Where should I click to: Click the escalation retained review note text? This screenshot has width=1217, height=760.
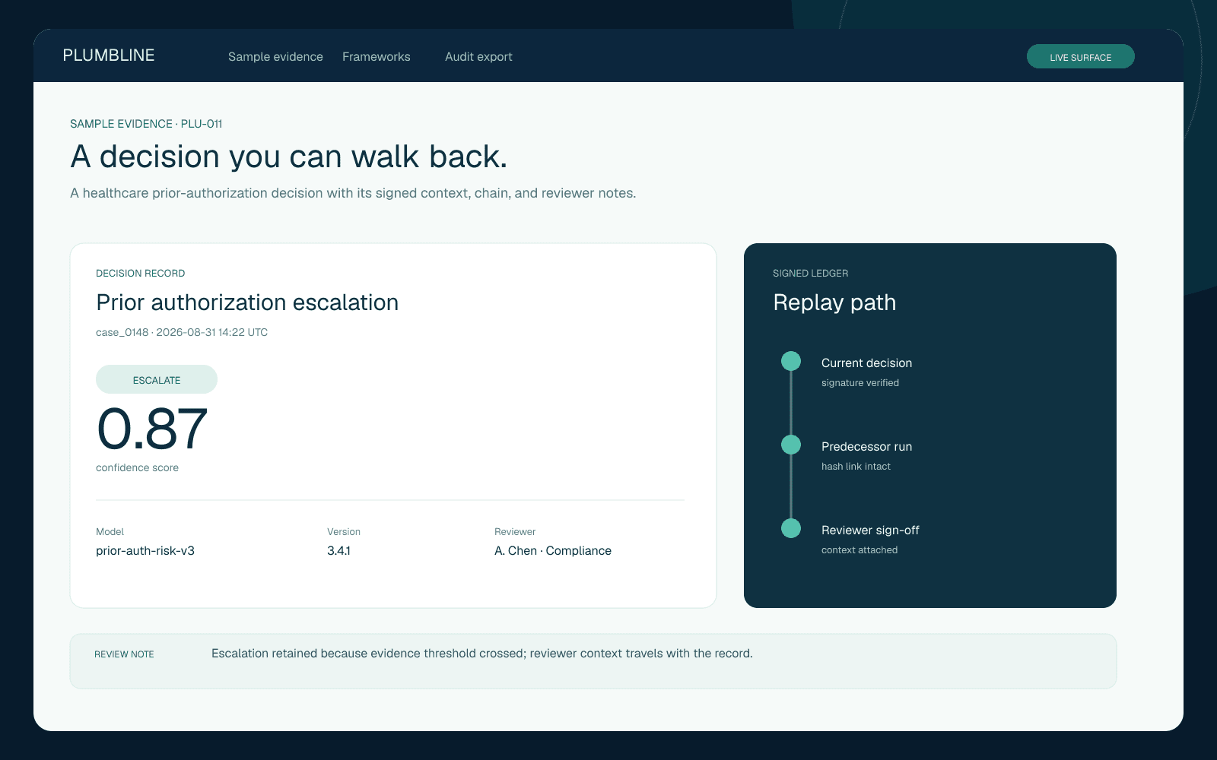482,653
